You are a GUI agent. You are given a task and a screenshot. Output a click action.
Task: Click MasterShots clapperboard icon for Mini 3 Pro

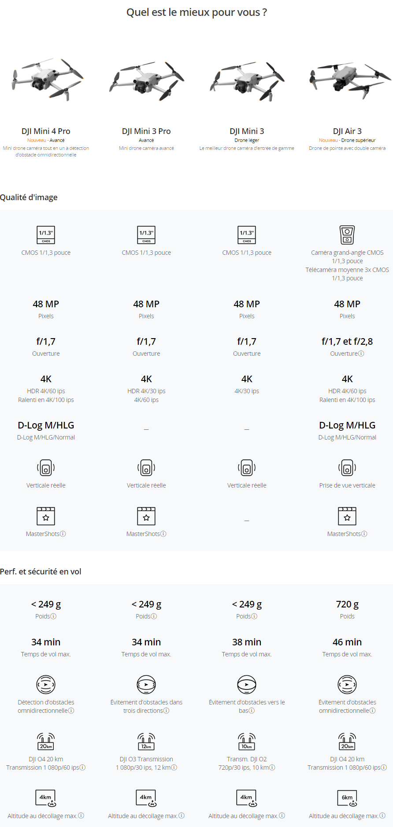[146, 516]
